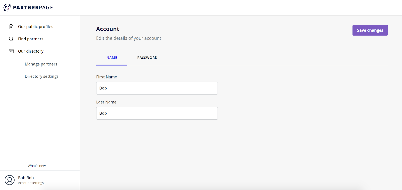Click the magnifier icon beside Find partners

[11, 39]
